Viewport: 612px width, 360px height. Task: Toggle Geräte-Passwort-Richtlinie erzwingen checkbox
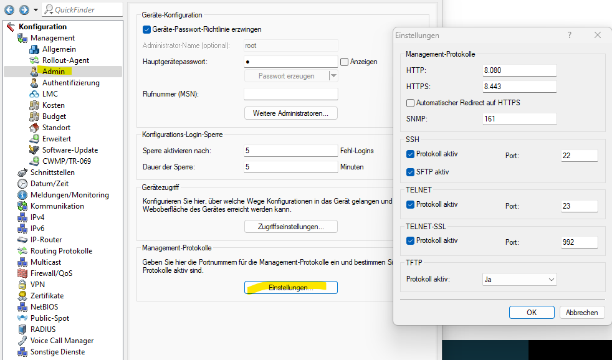tap(146, 29)
